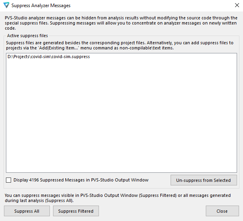Viewport: 243px width, 221px height.
Task: Click the "Active suppress files" group label
Action: pos(27,36)
